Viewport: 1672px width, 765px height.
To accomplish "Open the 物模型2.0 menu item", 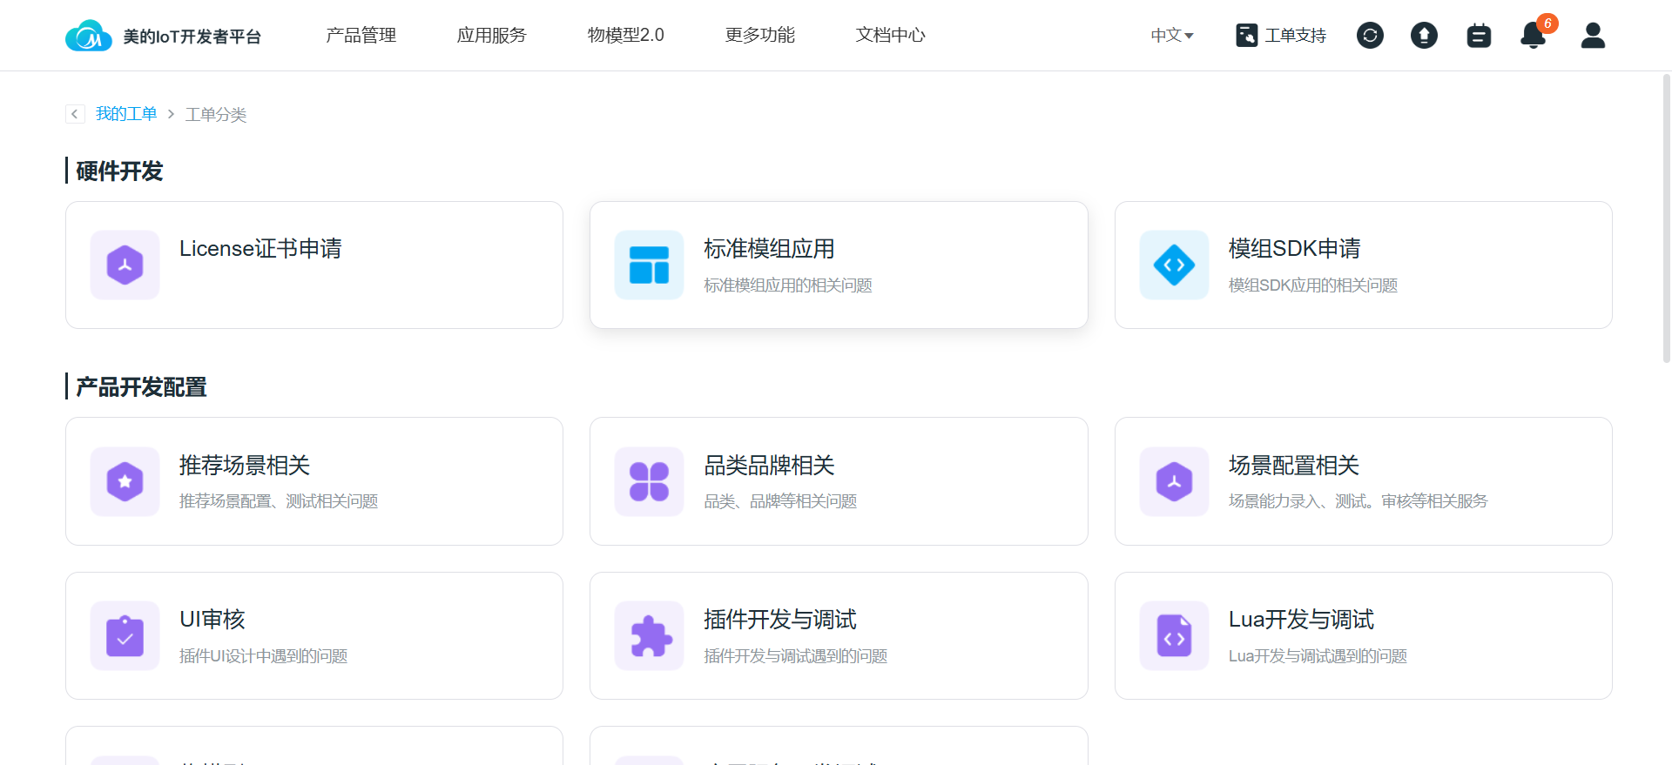I will (x=625, y=35).
